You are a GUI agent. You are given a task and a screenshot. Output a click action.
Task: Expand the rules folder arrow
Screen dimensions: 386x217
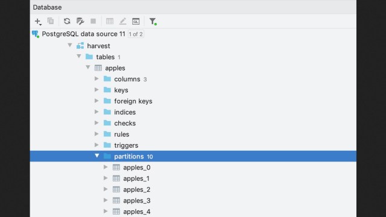point(96,134)
